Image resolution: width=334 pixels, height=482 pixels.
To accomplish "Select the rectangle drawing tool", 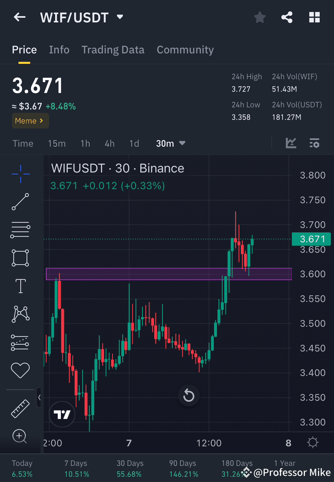I will 20,258.
